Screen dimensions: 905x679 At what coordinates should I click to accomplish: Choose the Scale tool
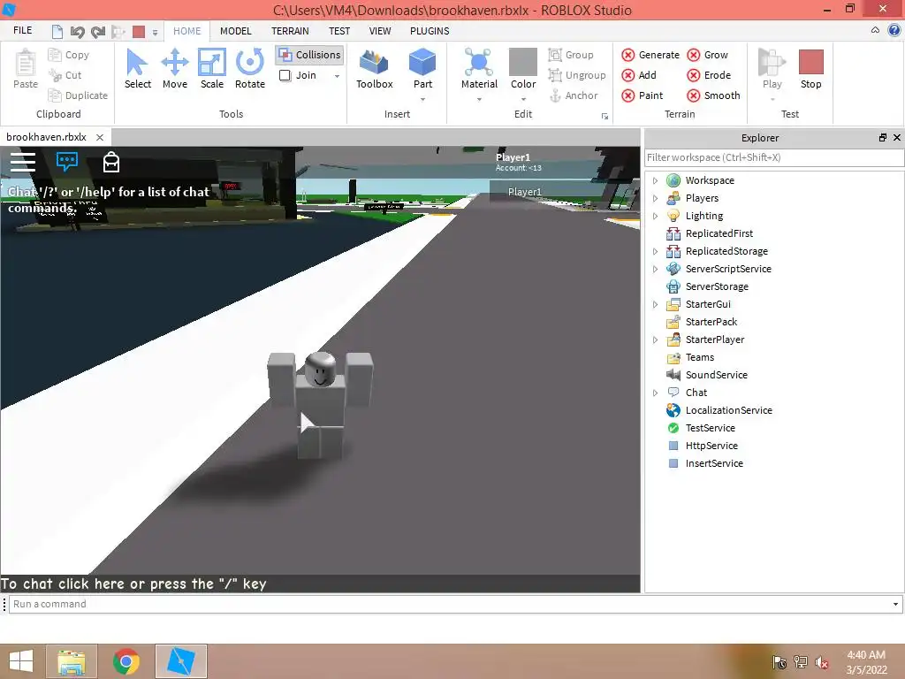pos(212,69)
